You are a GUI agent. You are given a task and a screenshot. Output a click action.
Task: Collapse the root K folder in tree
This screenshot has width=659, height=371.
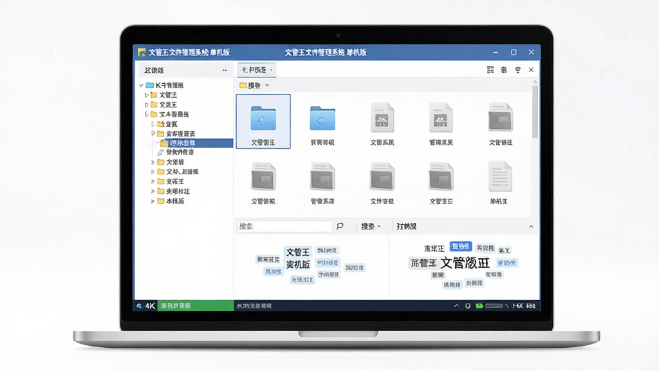coord(141,86)
